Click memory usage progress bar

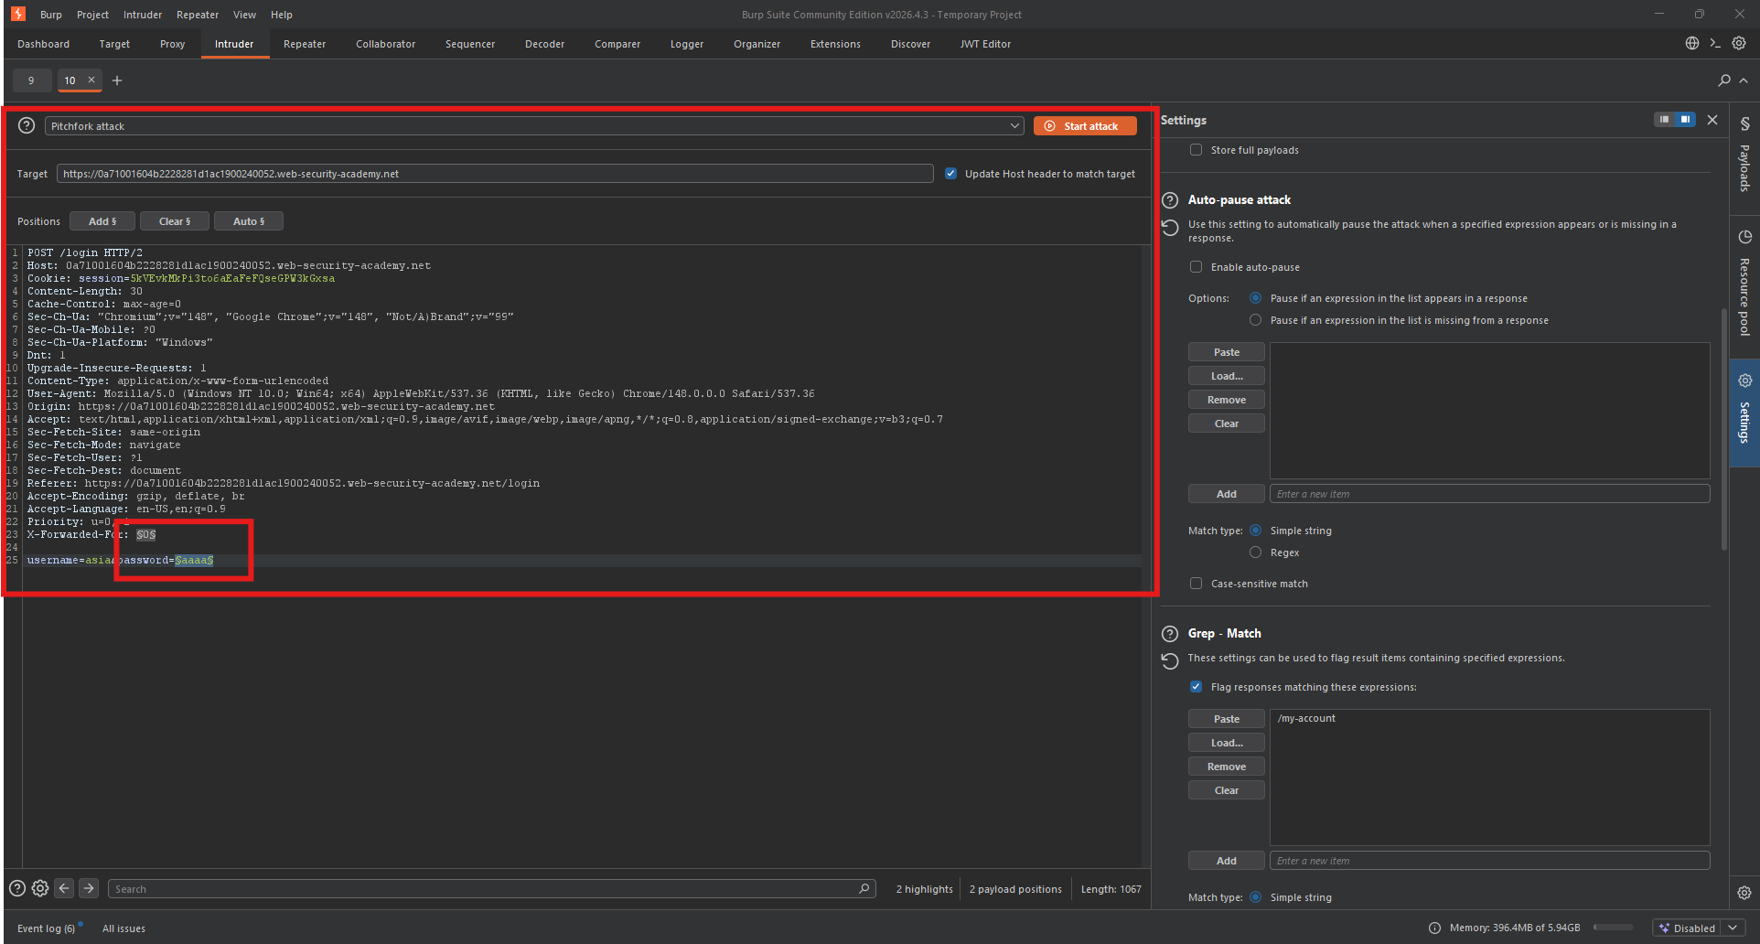(x=1613, y=928)
